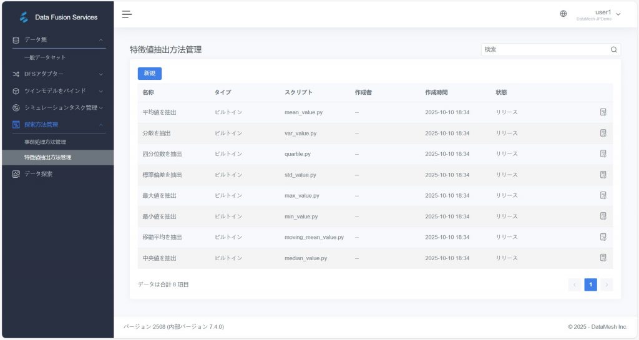Click the Data Fusion Services logo

[24, 17]
